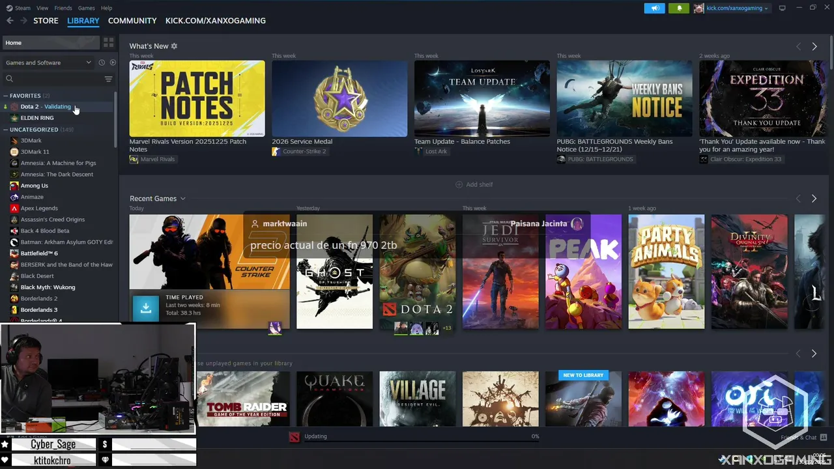
Task: Click the sidebar game list scrollbar
Action: point(116,121)
